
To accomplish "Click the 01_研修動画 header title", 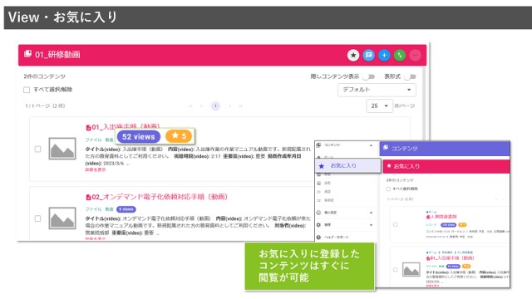I will [x=57, y=55].
